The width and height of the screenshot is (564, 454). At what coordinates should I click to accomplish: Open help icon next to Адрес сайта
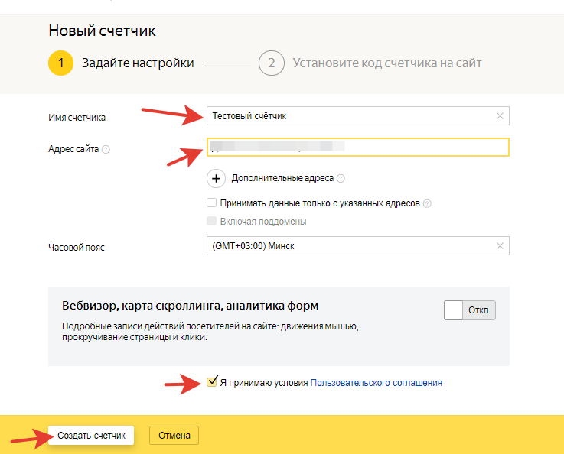click(x=106, y=149)
